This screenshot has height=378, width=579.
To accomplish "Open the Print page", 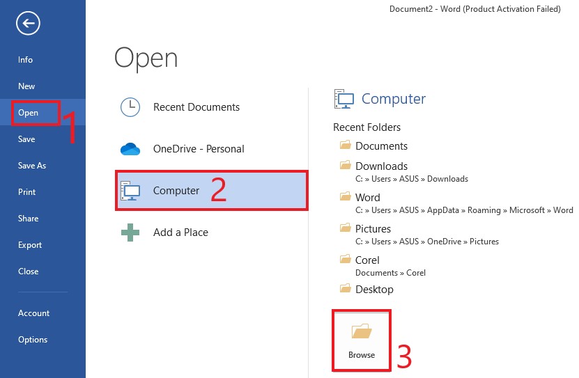I will coord(27,192).
